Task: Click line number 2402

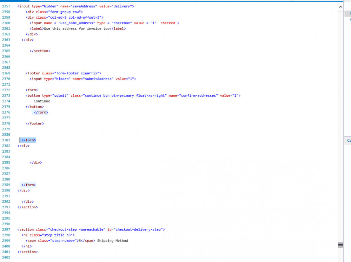Action: (x=6, y=257)
